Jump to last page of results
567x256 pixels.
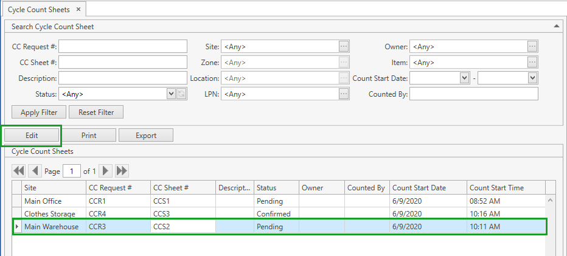pyautogui.click(x=122, y=171)
